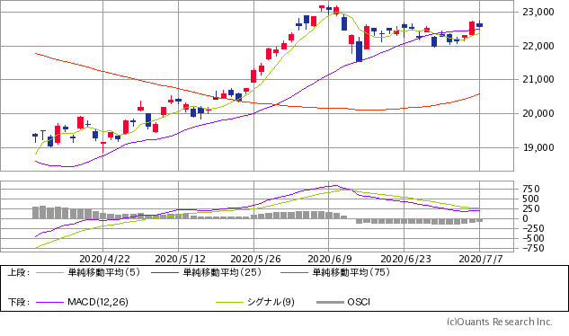The height and width of the screenshot is (336, 569).
Task: Click the 22,000 price axis label
Action: pos(538,46)
